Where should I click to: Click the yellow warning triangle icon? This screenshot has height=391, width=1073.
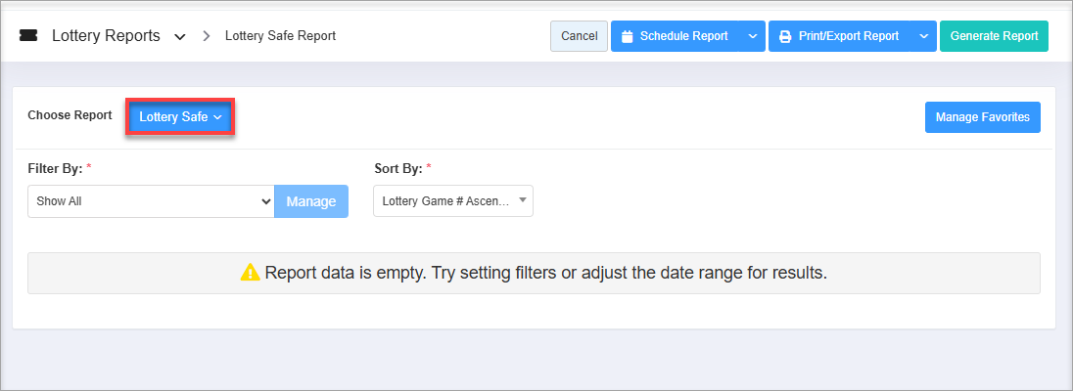[x=251, y=273]
